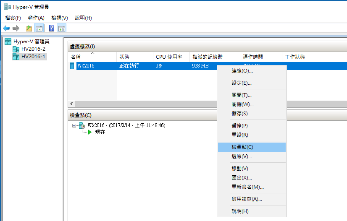The image size is (347, 221).
Task: Click the virtual machine list horizontal scrollbar track
Action: tap(146, 104)
